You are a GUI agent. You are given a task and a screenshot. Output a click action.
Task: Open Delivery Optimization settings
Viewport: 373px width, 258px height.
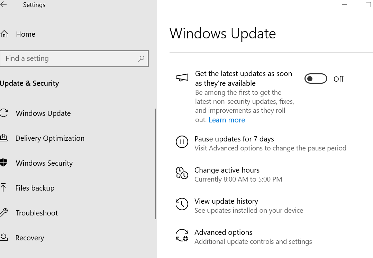pos(50,138)
